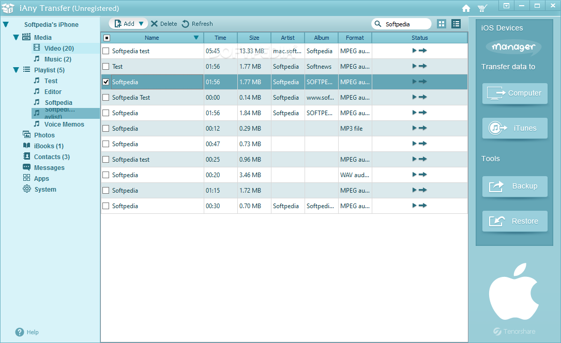Viewport: 561px width, 343px height.
Task: Play the Softpedia test 05:45 track
Action: pos(414,51)
